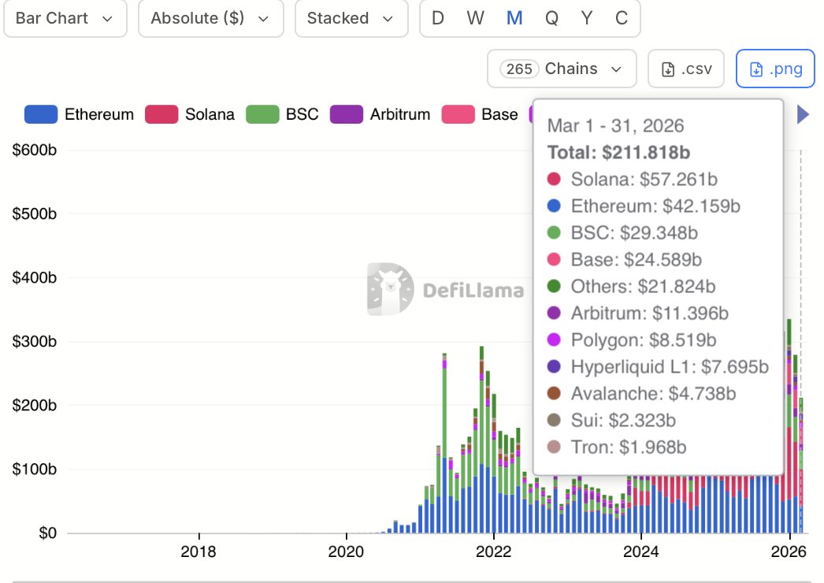Click the DefiLlama llama watermark logo
The height and width of the screenshot is (583, 824).
pos(388,290)
